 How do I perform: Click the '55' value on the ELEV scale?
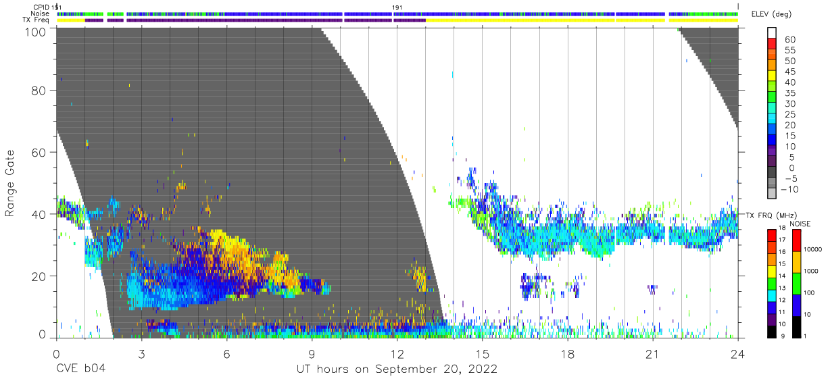790,50
